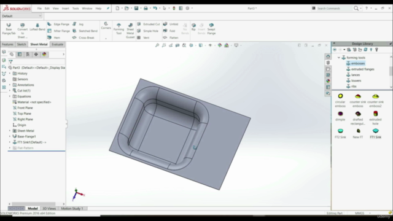This screenshot has height=221, width=393.
Task: Open the Corners dropdown arrow
Action: tap(106, 39)
